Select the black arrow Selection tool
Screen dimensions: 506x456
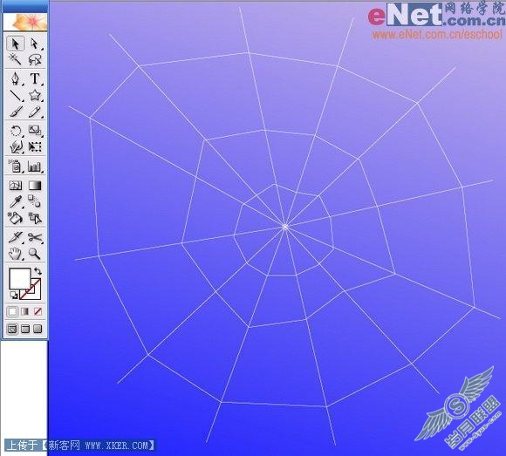15,44
